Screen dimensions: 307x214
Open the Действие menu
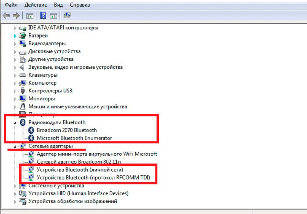36,5
